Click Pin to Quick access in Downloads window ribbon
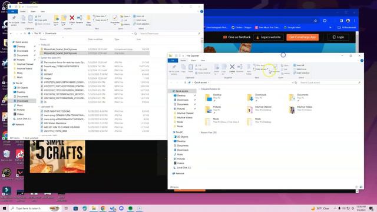 pos(14,21)
